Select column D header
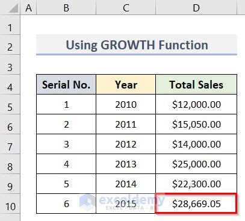 (196, 7)
